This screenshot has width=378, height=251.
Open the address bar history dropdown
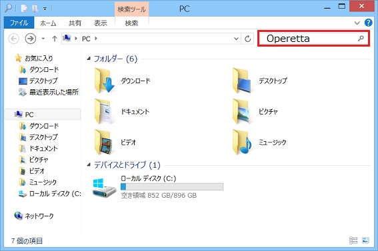point(236,39)
